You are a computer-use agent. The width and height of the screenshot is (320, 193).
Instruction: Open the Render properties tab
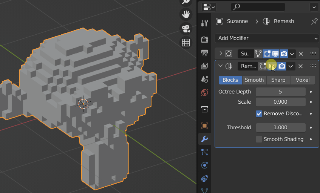click(204, 39)
